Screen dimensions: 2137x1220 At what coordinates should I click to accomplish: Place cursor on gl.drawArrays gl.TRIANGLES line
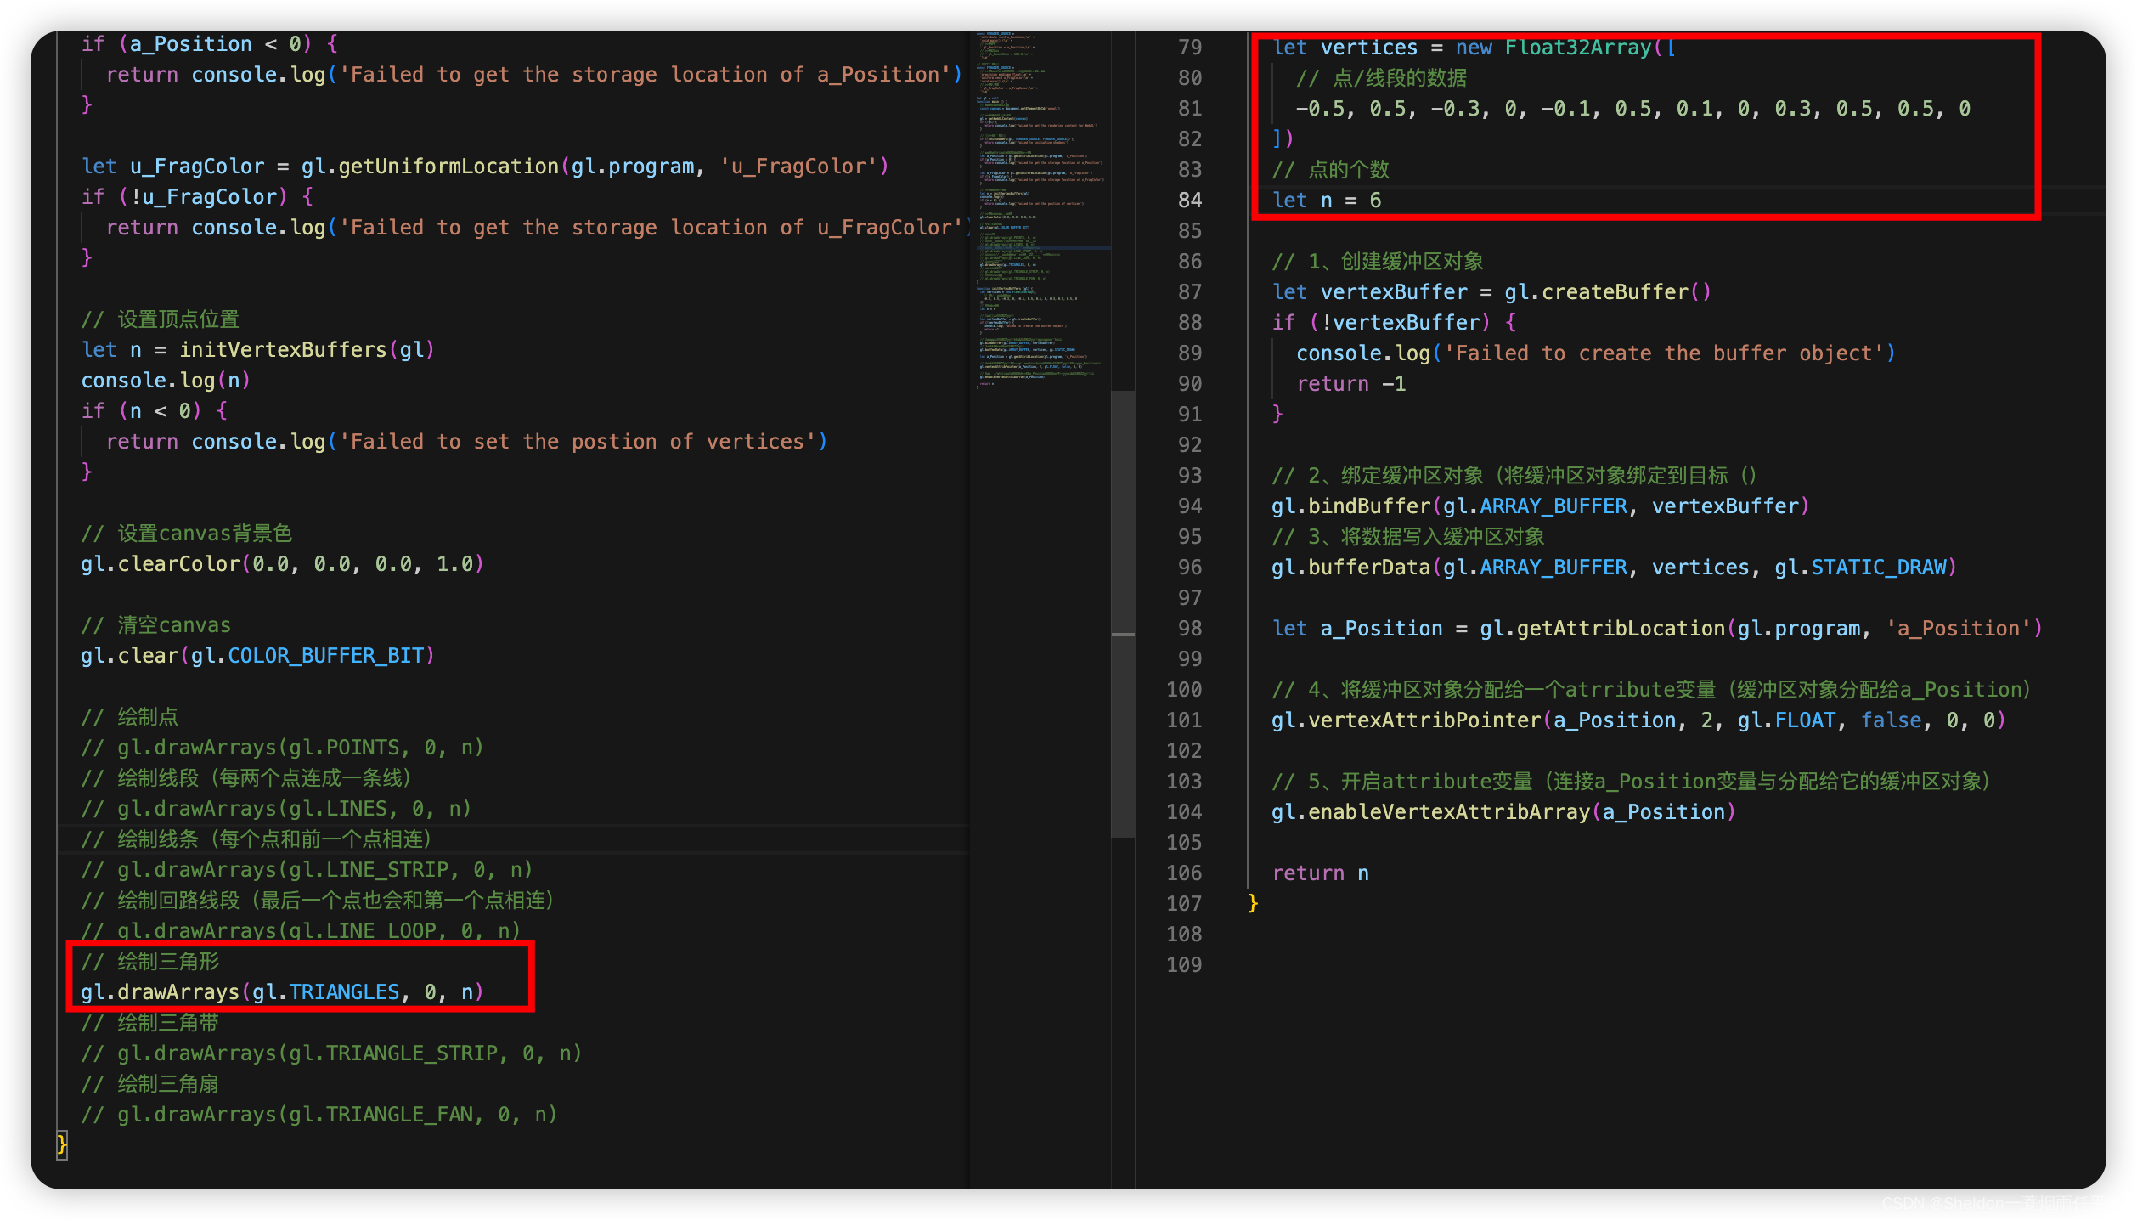tap(282, 992)
